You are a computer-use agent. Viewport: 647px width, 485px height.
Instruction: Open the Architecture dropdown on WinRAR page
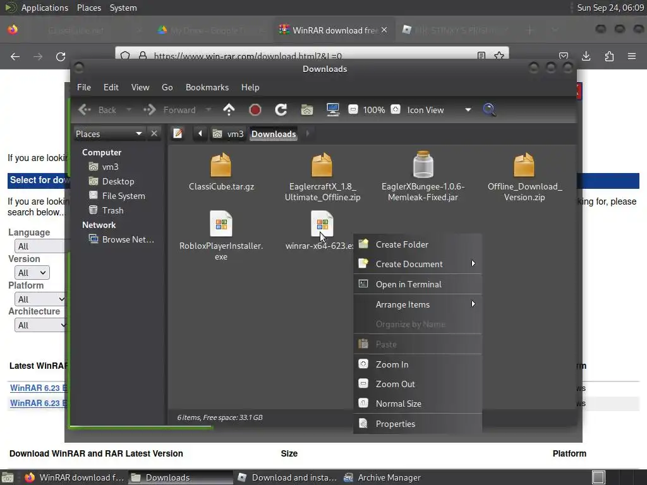(x=40, y=325)
